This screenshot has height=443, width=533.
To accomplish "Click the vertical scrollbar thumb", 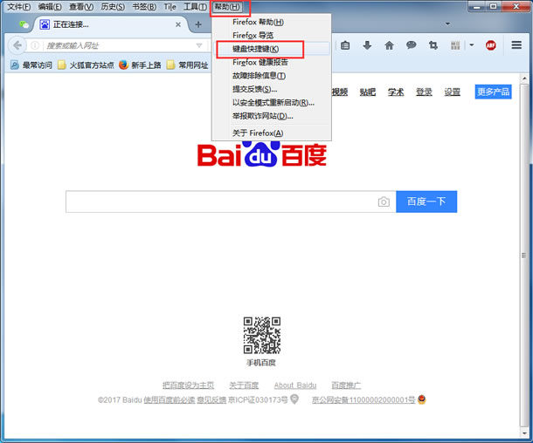I will point(524,256).
